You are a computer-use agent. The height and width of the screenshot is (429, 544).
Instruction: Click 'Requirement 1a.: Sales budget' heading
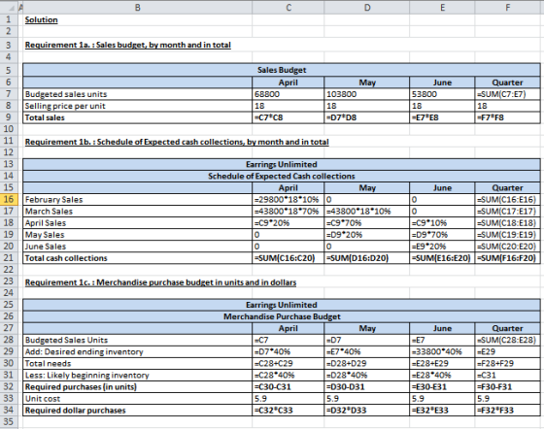(x=127, y=45)
